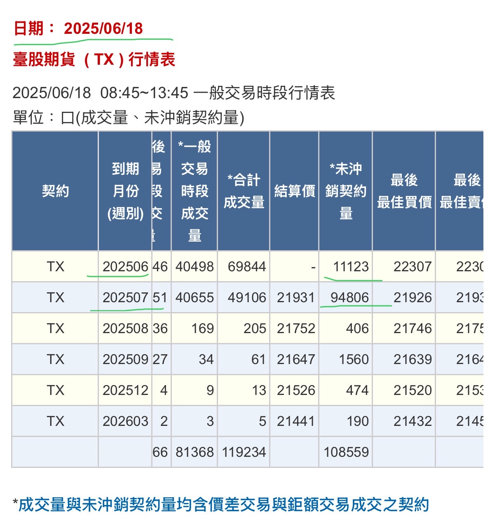The height and width of the screenshot is (517, 497).
Task: Click the 1560 open interest cell
Action: tap(346, 360)
